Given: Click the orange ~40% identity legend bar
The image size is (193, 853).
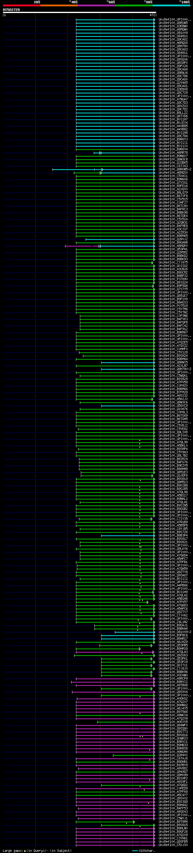Looking at the screenshot, I should coord(59,5).
